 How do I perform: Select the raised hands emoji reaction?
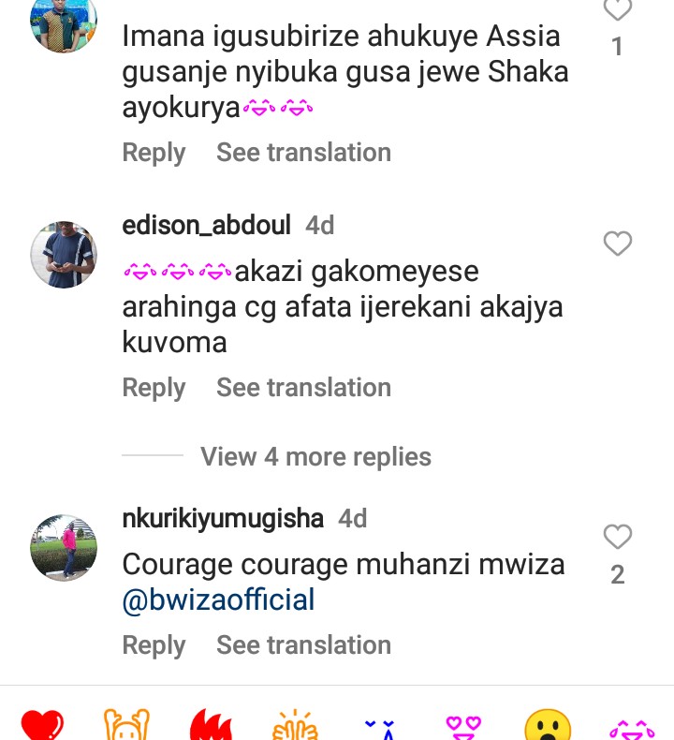(126, 725)
